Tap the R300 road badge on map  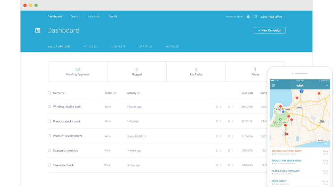tap(322, 121)
